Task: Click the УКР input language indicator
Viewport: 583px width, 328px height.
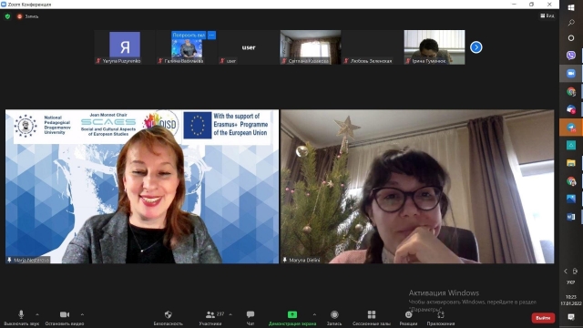Action: (x=571, y=282)
